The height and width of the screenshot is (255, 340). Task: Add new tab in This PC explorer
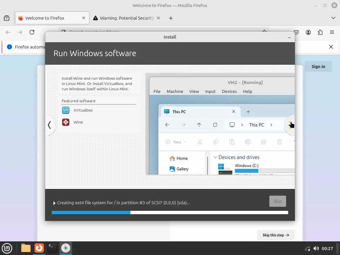(248, 112)
